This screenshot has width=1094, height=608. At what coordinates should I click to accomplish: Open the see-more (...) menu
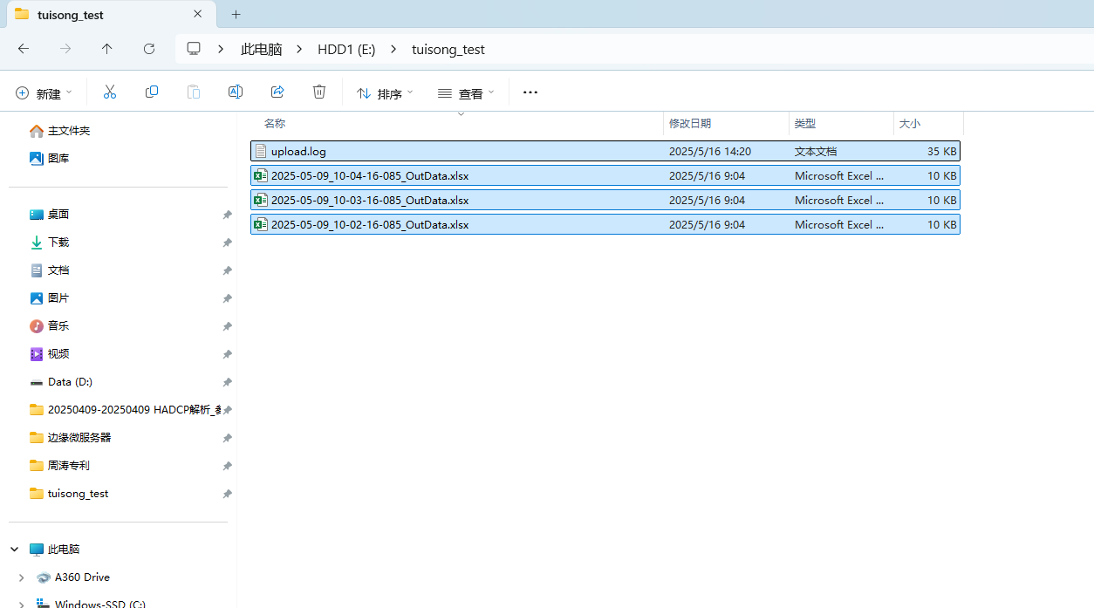530,92
